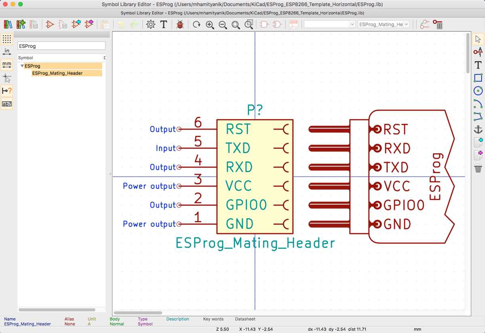Image resolution: width=485 pixels, height=333 pixels.
Task: Refresh the view icon
Action: (196, 24)
